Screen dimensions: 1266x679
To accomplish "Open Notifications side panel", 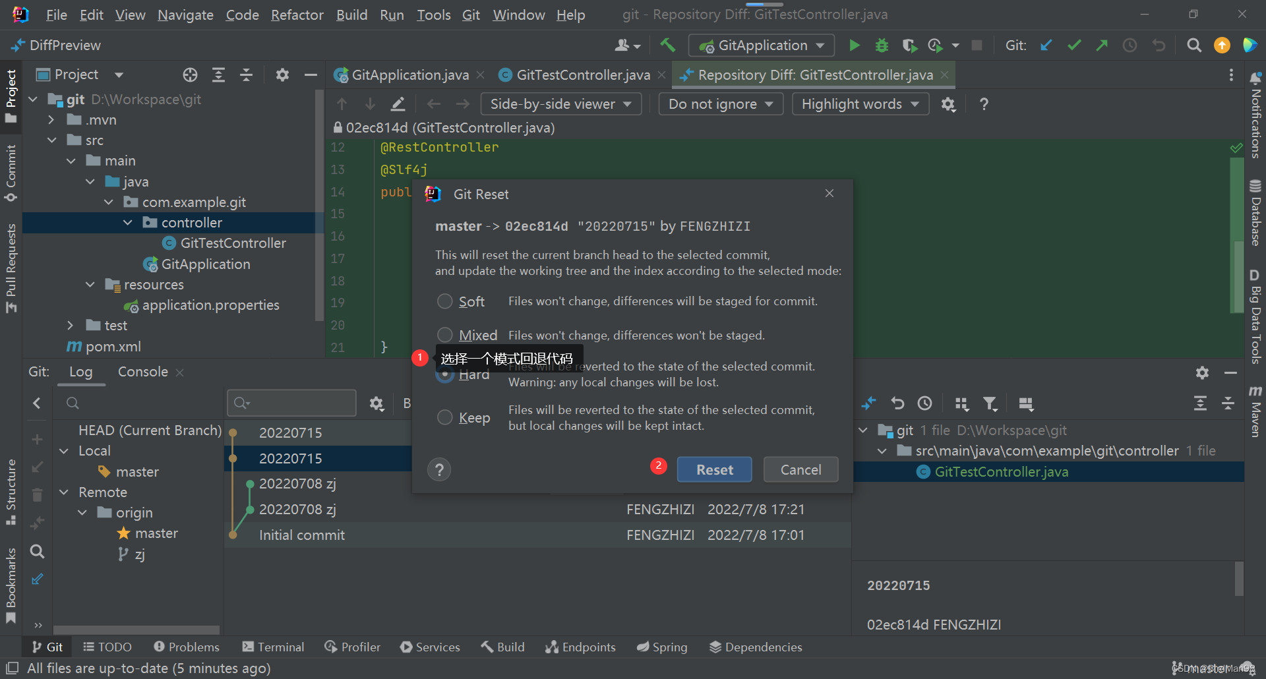I will (x=1255, y=116).
